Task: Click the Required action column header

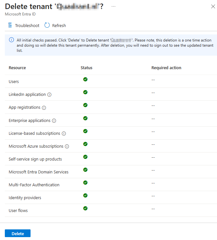Action: point(166,68)
